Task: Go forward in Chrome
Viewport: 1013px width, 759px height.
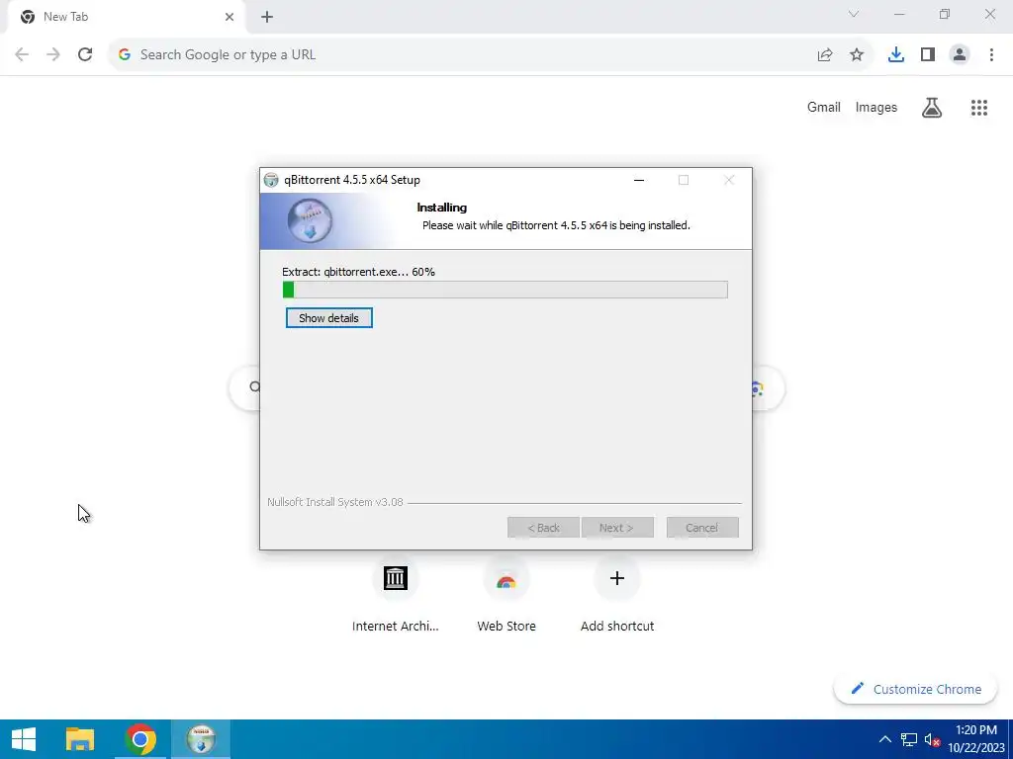Action: [x=53, y=55]
